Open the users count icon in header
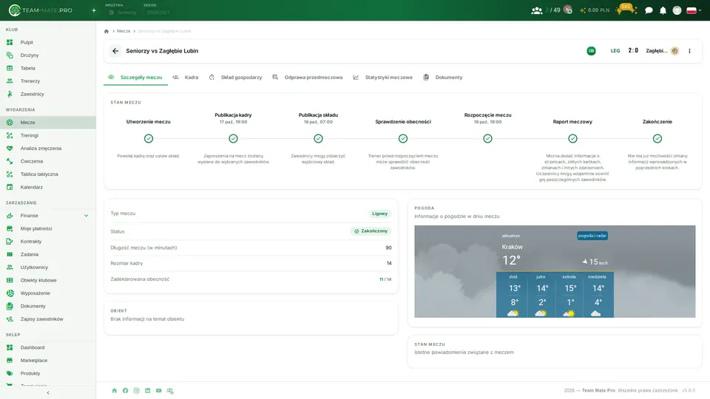The height and width of the screenshot is (399, 710). pyautogui.click(x=537, y=10)
